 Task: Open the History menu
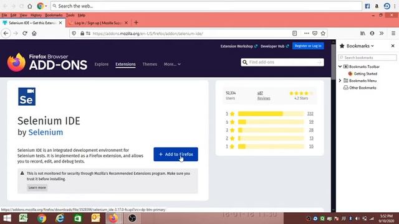click(x=36, y=15)
